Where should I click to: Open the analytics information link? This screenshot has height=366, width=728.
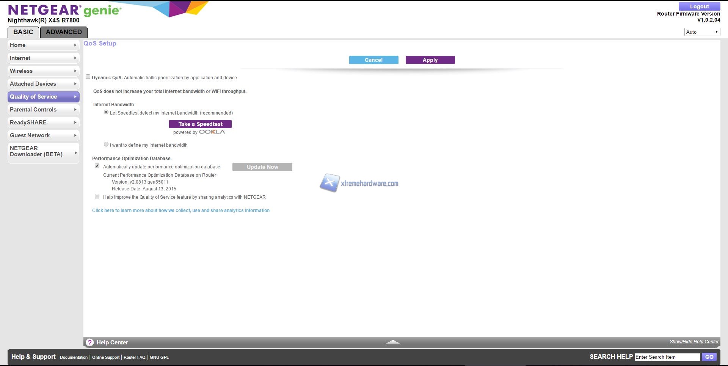click(181, 210)
